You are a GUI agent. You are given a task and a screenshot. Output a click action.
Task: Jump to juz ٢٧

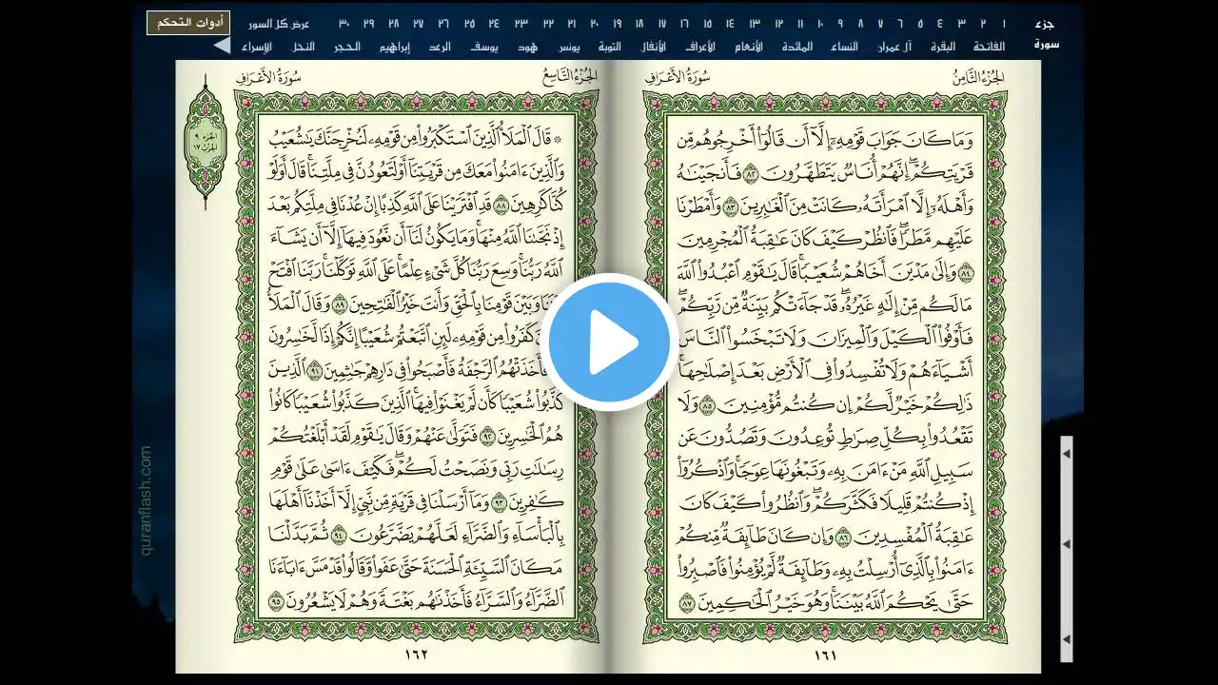[x=419, y=23]
